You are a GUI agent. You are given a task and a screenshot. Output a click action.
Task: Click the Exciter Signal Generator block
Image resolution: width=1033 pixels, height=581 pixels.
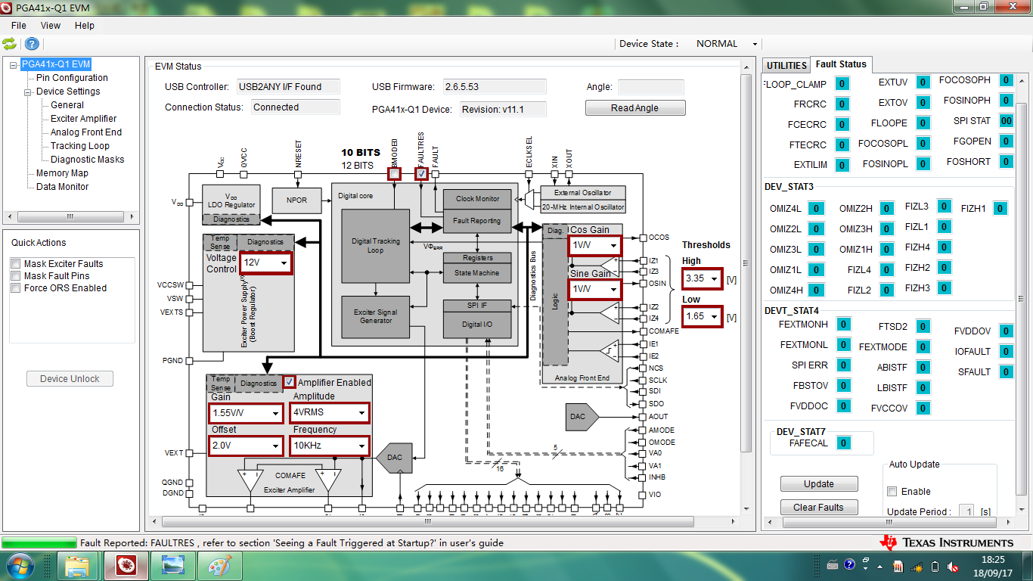click(x=375, y=316)
